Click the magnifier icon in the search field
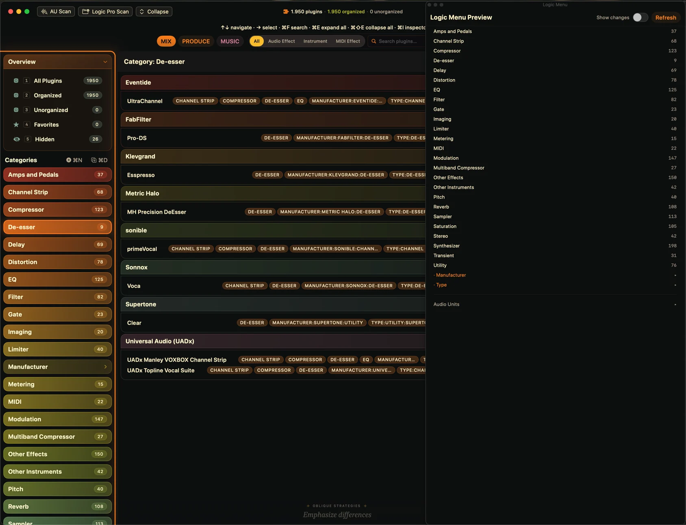The image size is (686, 525). click(x=374, y=41)
